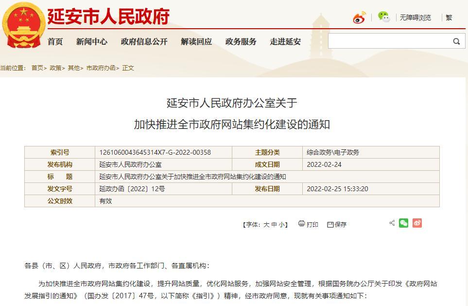This screenshot has width=468, height=306.
Task: Save the page using 保存
Action: (337, 224)
